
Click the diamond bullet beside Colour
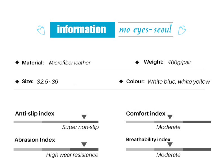(x=121, y=81)
